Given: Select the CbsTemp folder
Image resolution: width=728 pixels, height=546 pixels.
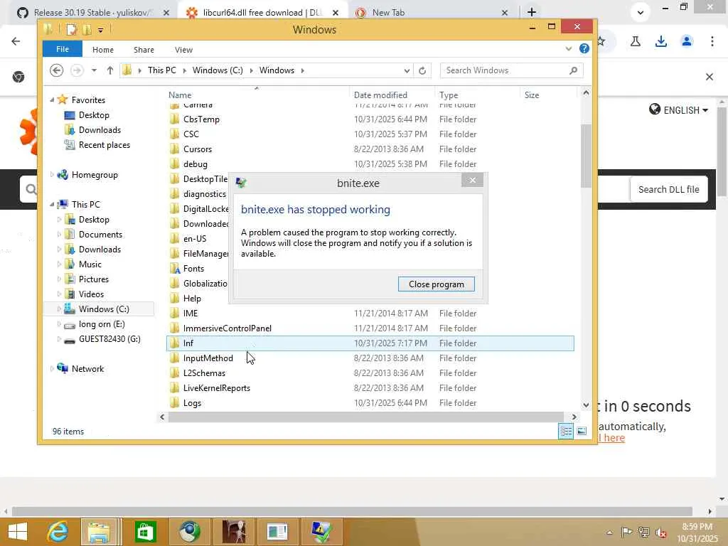Looking at the screenshot, I should [201, 119].
